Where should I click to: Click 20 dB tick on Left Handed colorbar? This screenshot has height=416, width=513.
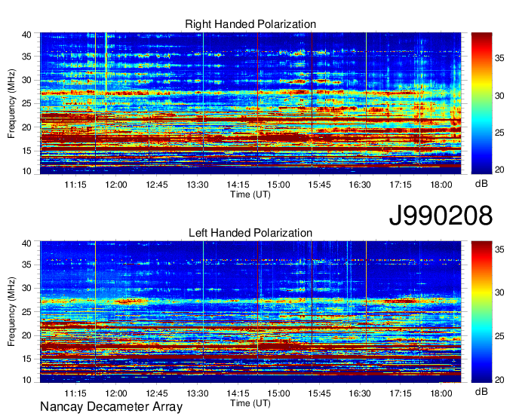coord(499,379)
